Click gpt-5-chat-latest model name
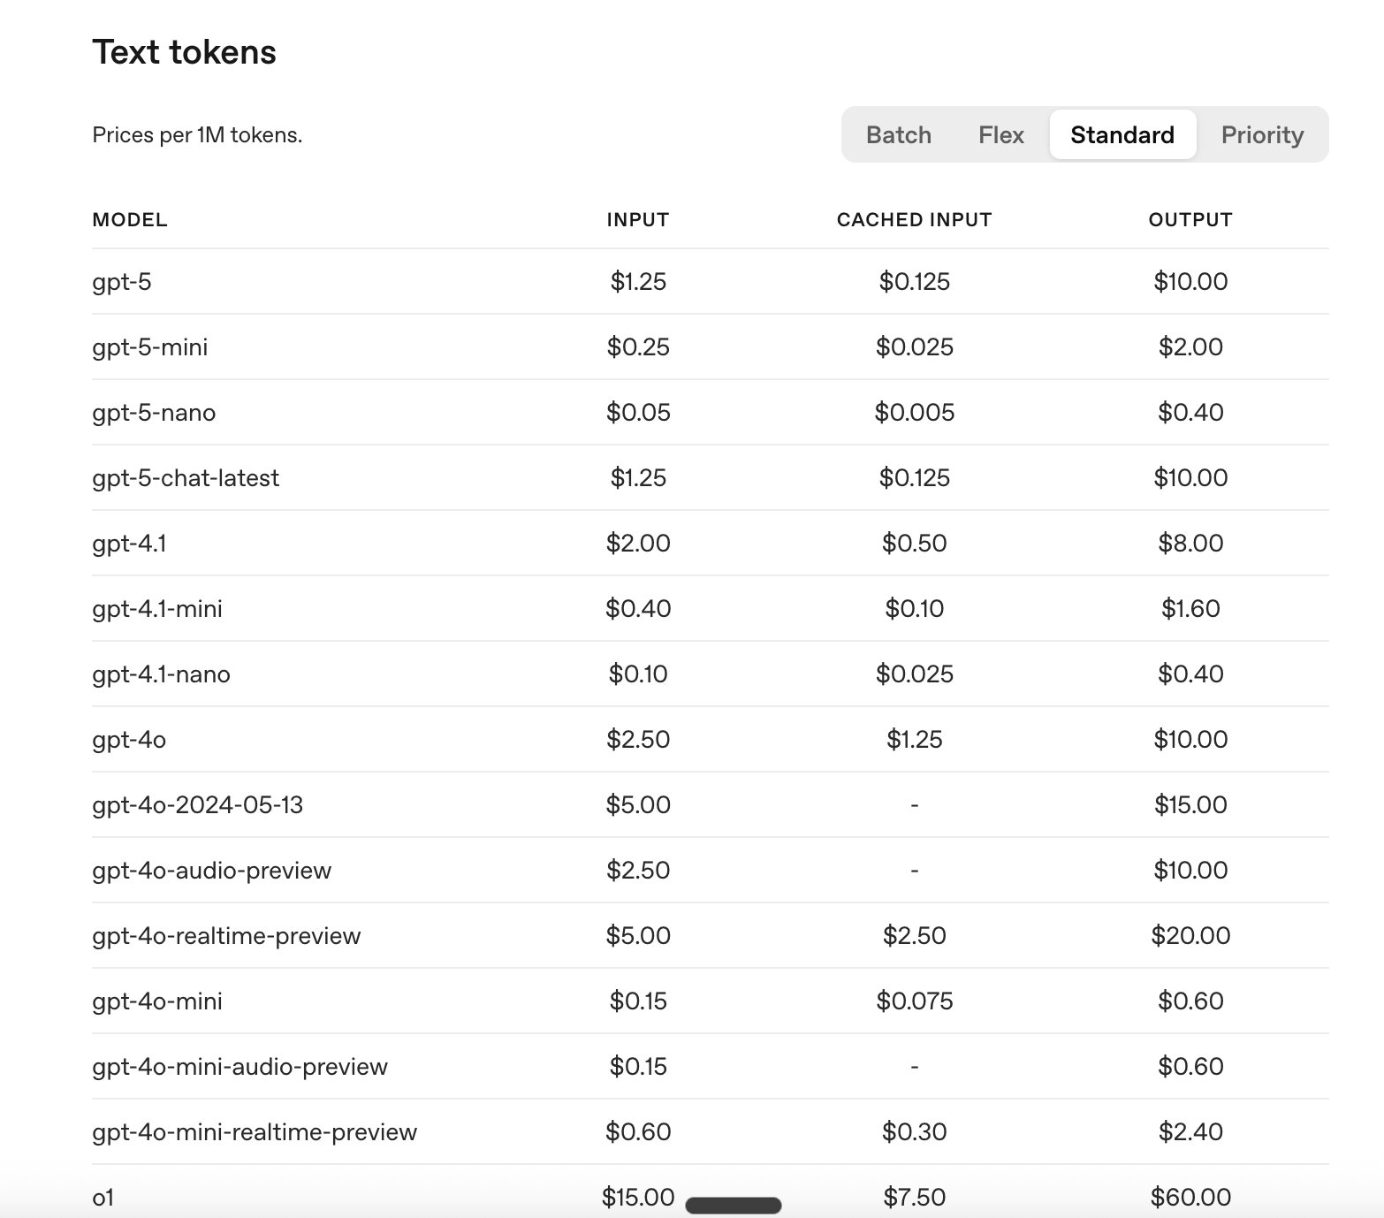The image size is (1384, 1218). tap(186, 478)
